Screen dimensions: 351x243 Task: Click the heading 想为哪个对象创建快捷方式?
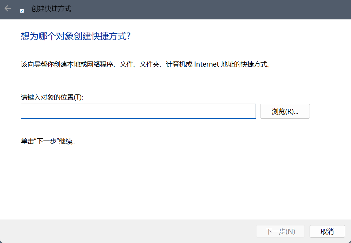pyautogui.click(x=76, y=37)
